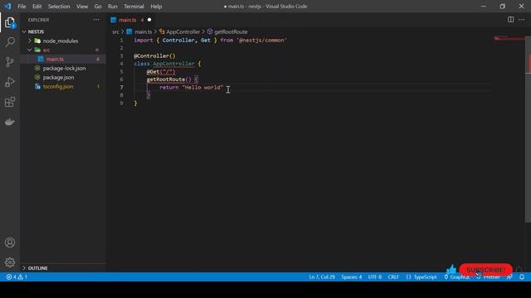Click src in the breadcrumb
The image size is (531, 298).
pos(115,31)
